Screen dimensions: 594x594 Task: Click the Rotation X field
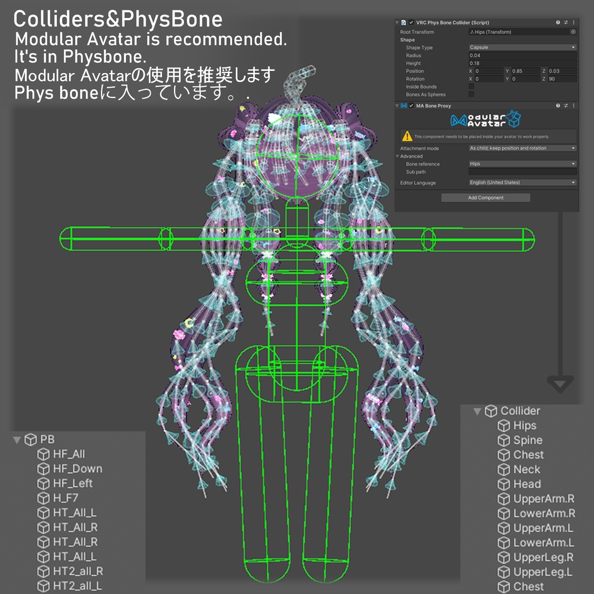[x=489, y=79]
